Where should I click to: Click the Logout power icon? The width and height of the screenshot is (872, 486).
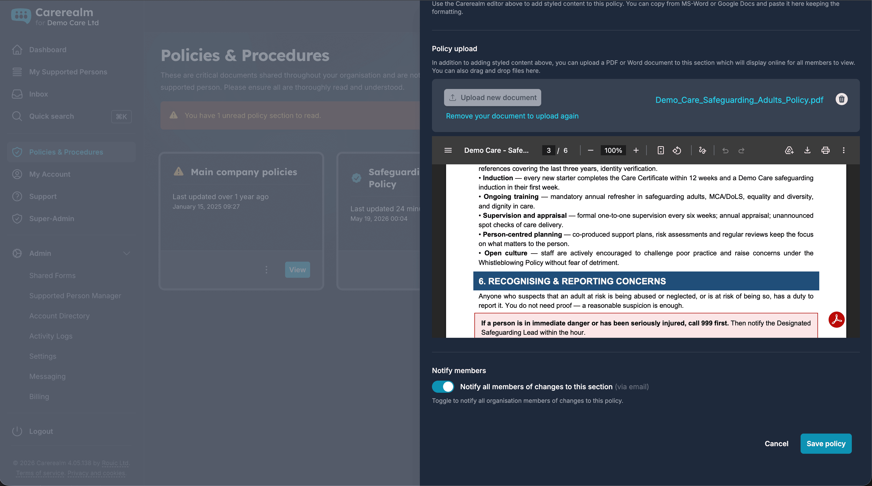tap(17, 431)
